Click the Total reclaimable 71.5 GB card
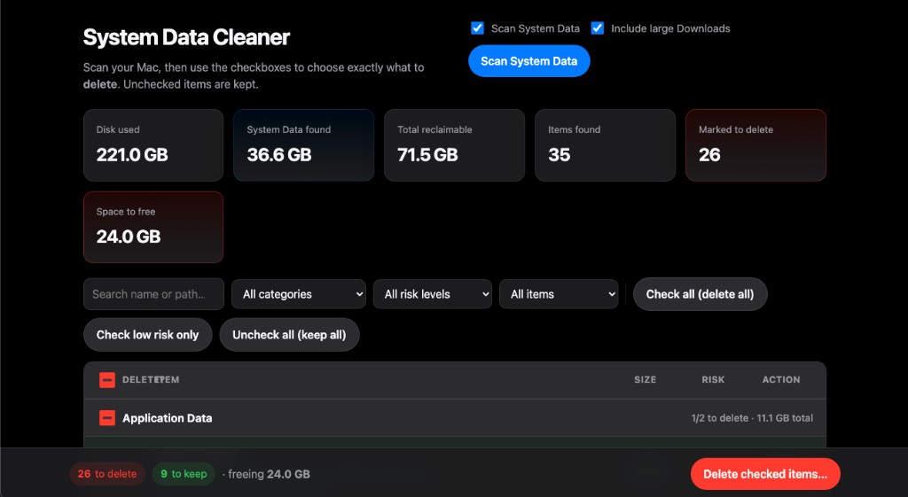This screenshot has height=497, width=908. click(455, 145)
